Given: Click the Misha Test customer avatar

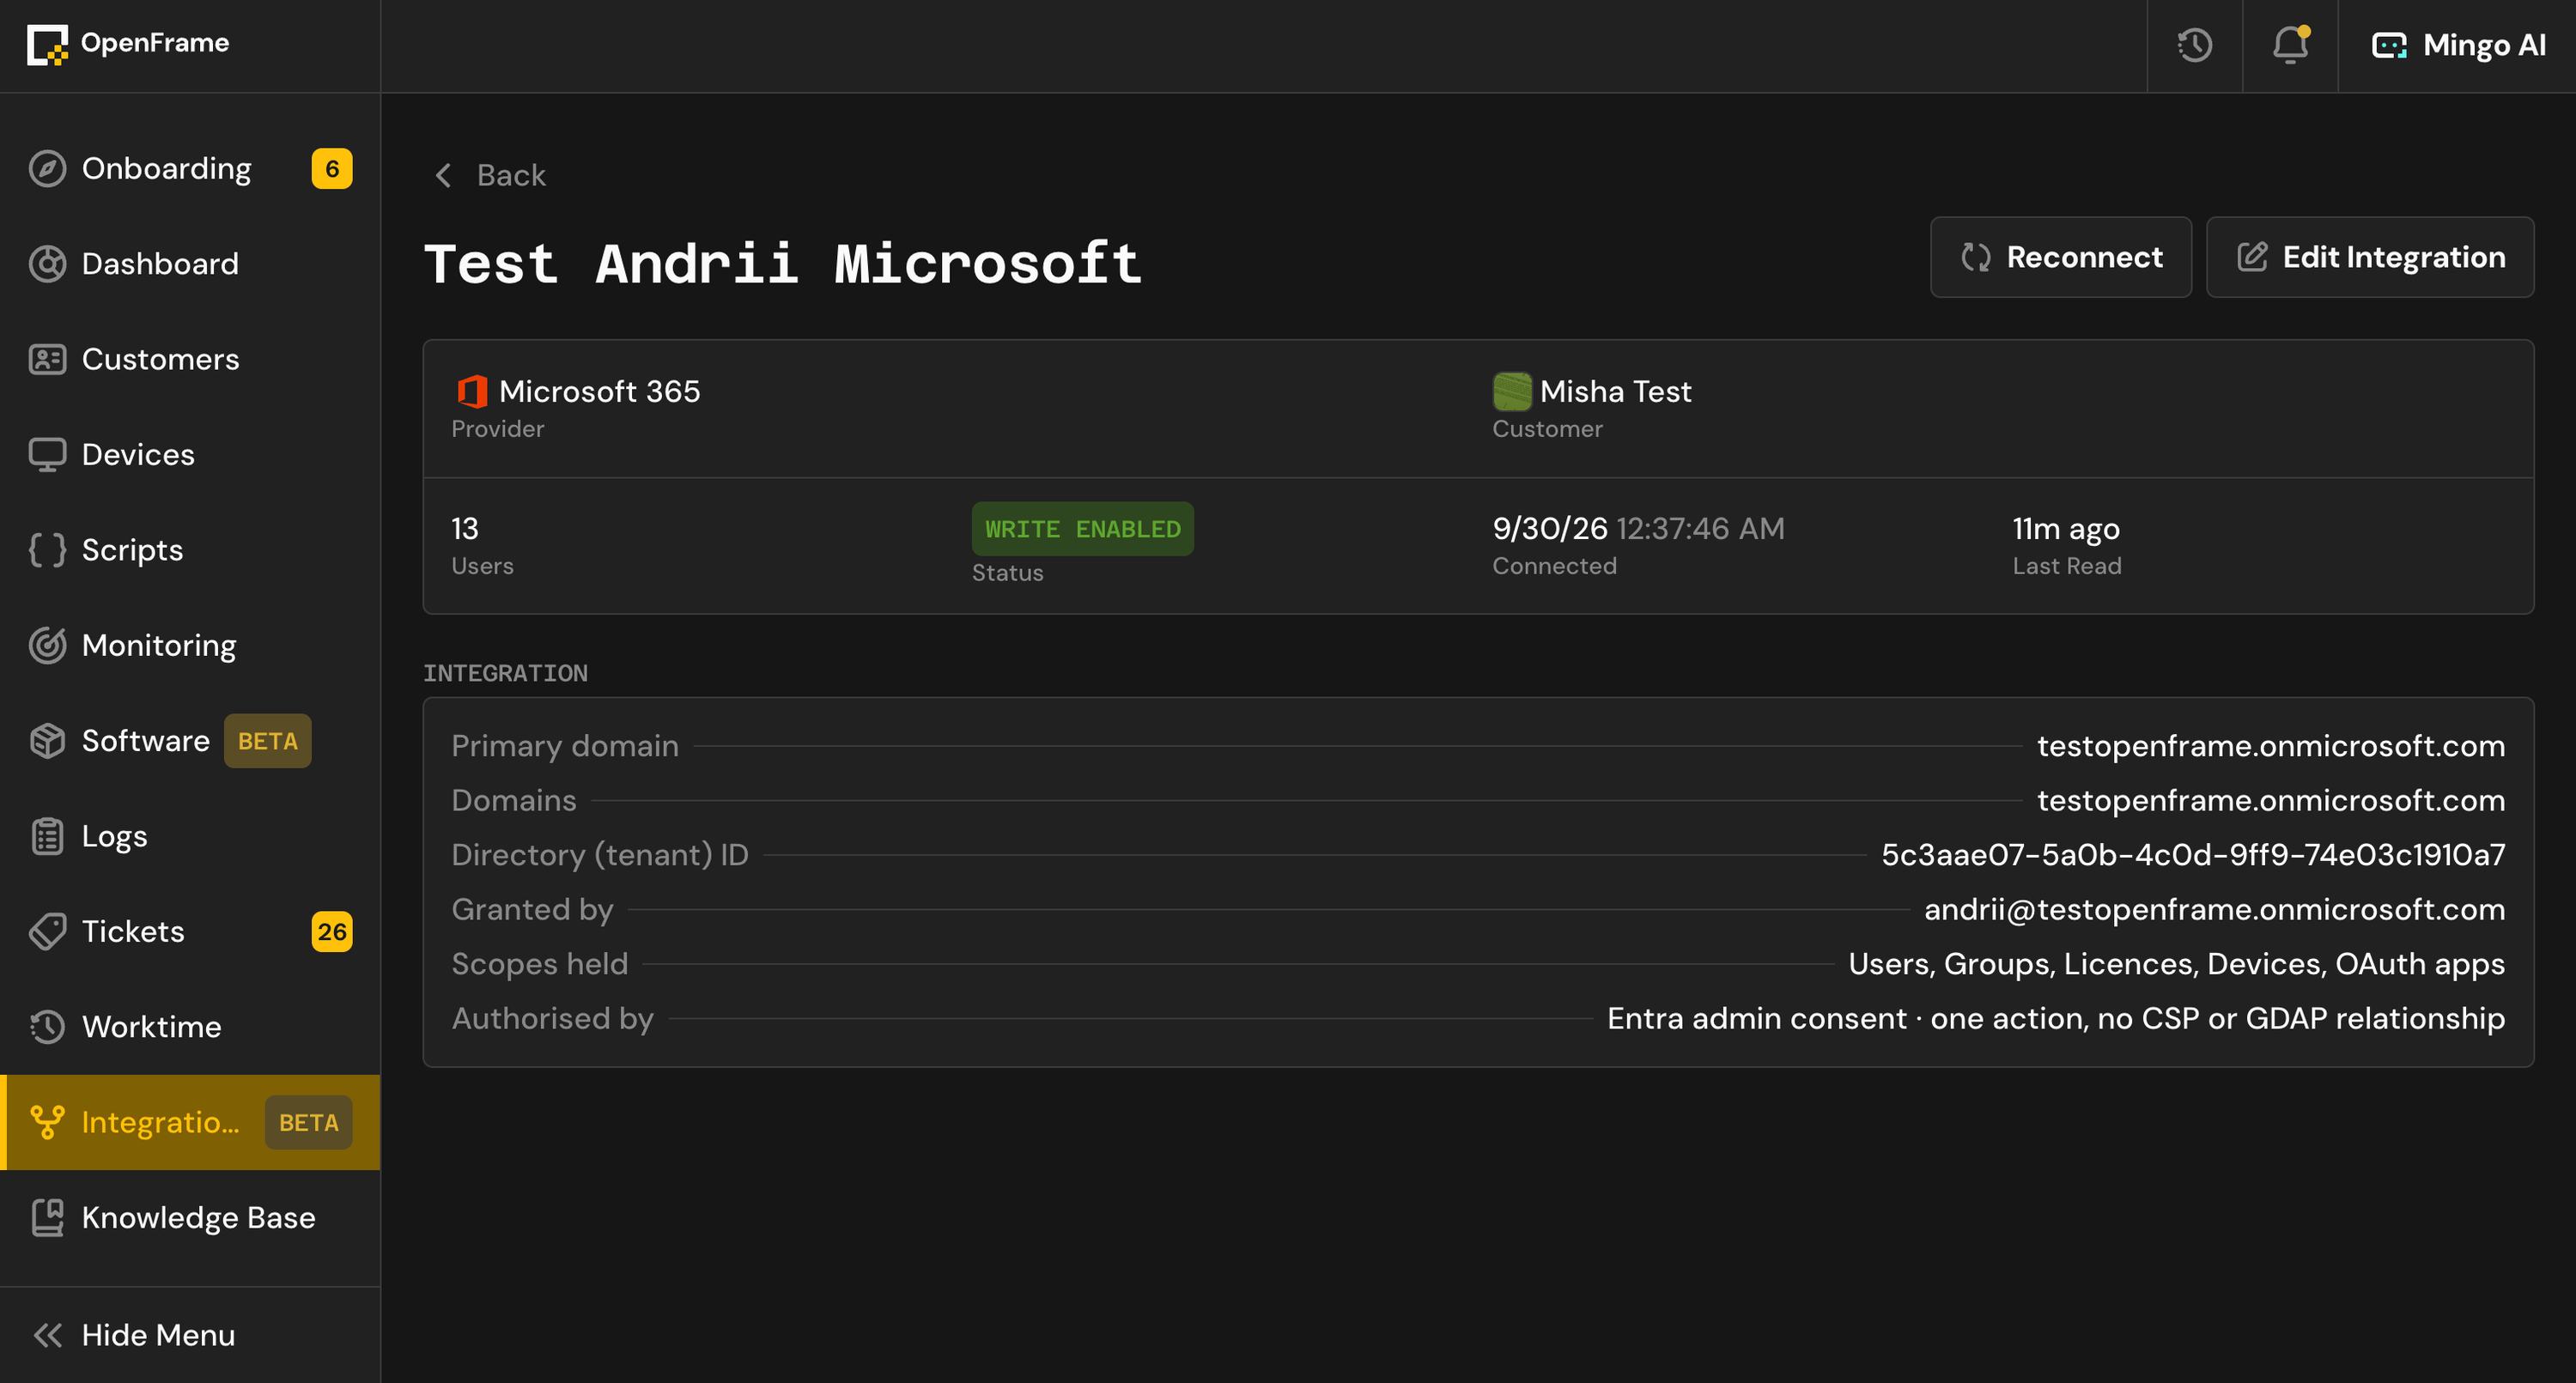Looking at the screenshot, I should click(1511, 391).
